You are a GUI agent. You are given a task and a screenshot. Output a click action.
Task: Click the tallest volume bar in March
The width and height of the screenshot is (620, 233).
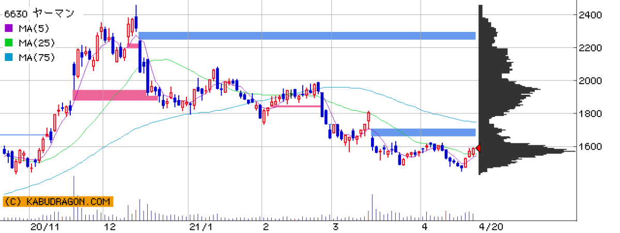pos(372,207)
